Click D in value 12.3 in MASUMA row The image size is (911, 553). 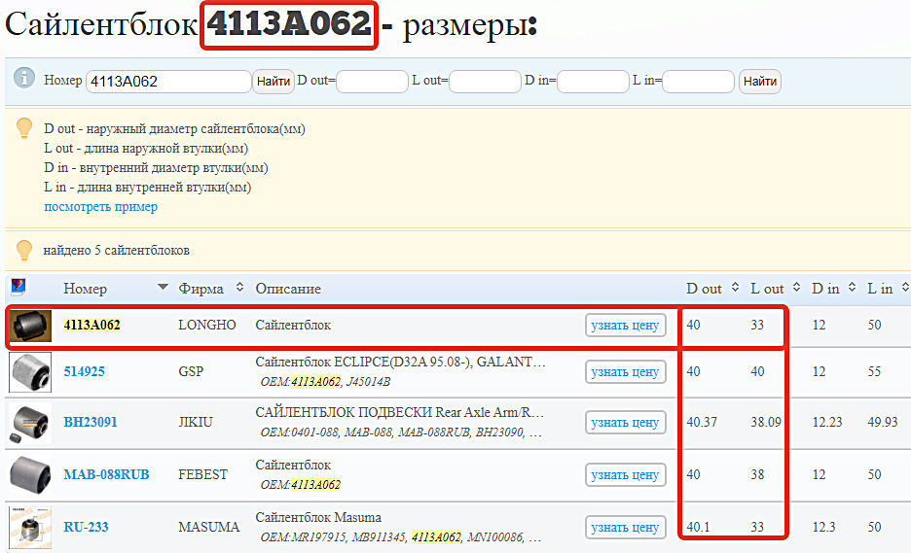pyautogui.click(x=823, y=527)
